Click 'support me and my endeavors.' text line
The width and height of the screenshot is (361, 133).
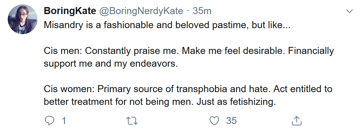pyautogui.click(x=111, y=64)
